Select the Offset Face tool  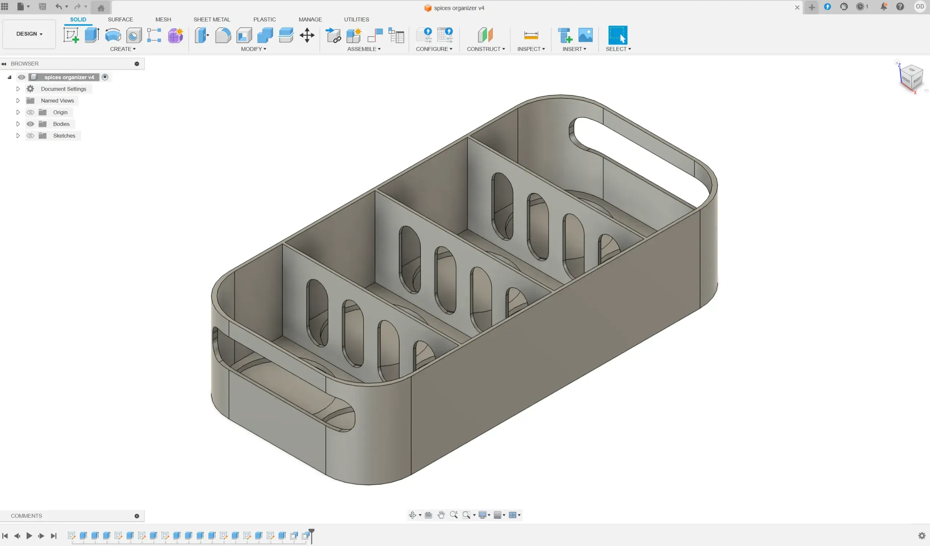pos(286,36)
